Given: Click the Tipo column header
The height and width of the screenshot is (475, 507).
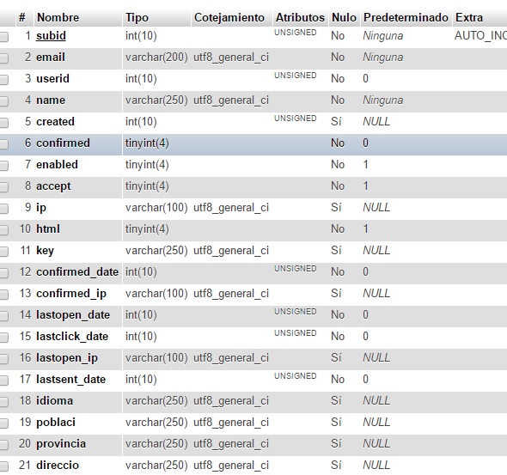Looking at the screenshot, I should click(x=137, y=17).
